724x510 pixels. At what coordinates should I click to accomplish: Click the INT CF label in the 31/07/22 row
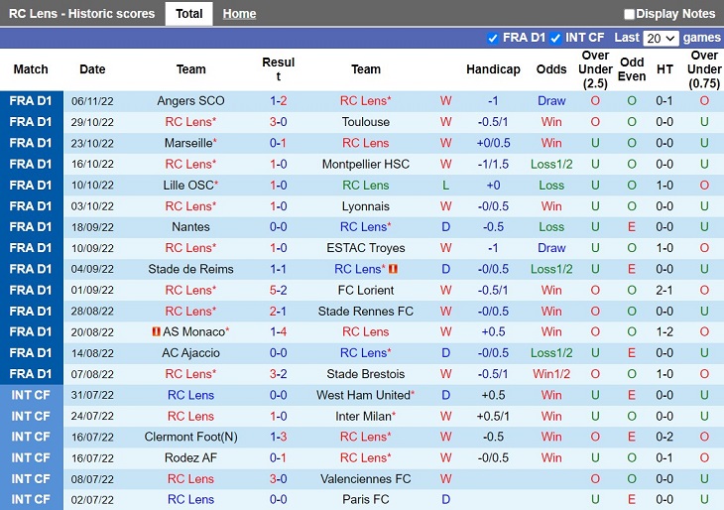(x=31, y=395)
